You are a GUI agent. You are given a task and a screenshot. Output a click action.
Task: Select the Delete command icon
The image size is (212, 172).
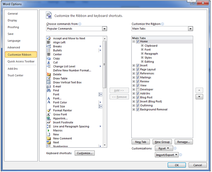(x=49, y=74)
